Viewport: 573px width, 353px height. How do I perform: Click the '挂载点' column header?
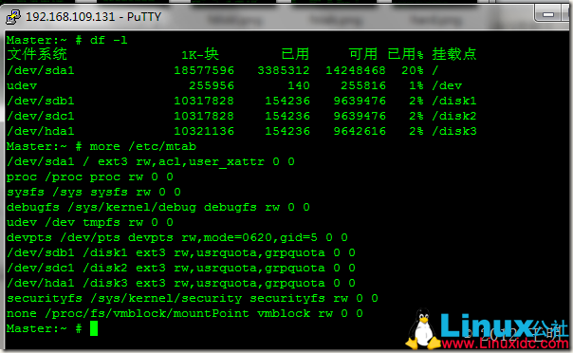pos(454,54)
